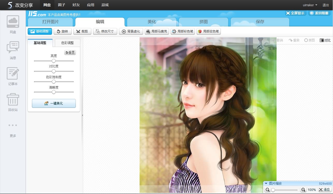Open the 圈子 top menu item

[62, 5]
